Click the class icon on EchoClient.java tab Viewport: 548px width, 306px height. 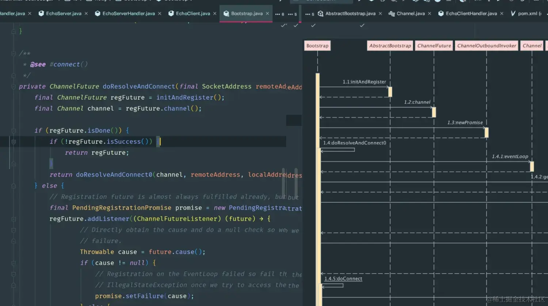[x=171, y=14]
